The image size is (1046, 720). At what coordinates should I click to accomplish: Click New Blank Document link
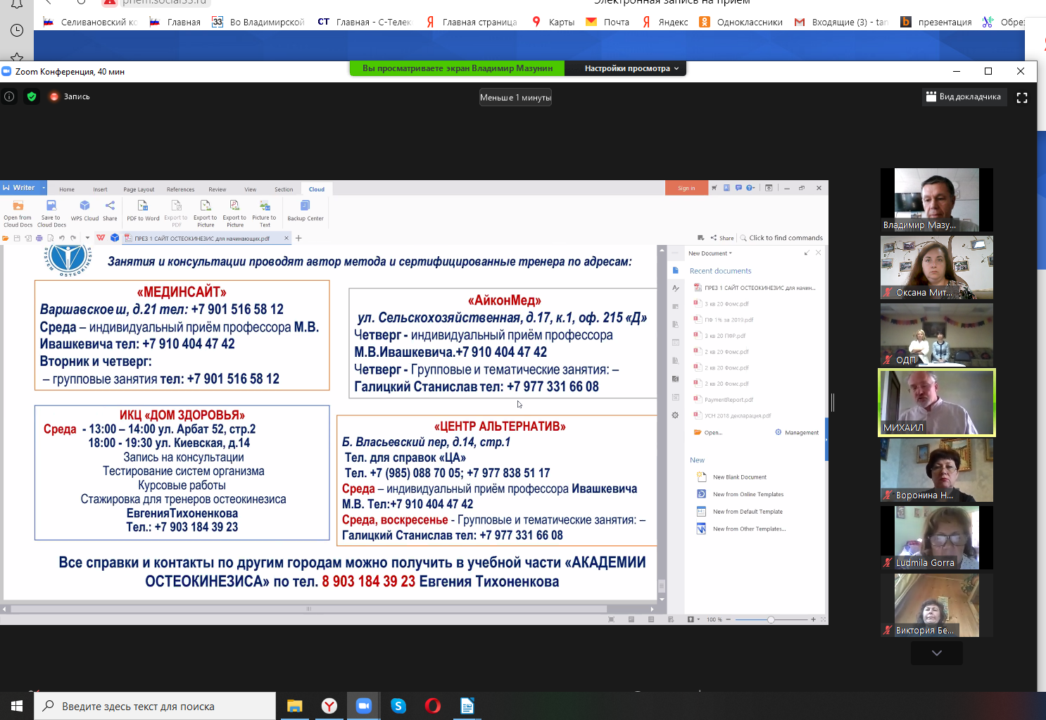pyautogui.click(x=739, y=477)
